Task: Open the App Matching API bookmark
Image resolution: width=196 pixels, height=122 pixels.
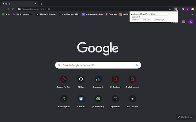Action: (x=69, y=14)
